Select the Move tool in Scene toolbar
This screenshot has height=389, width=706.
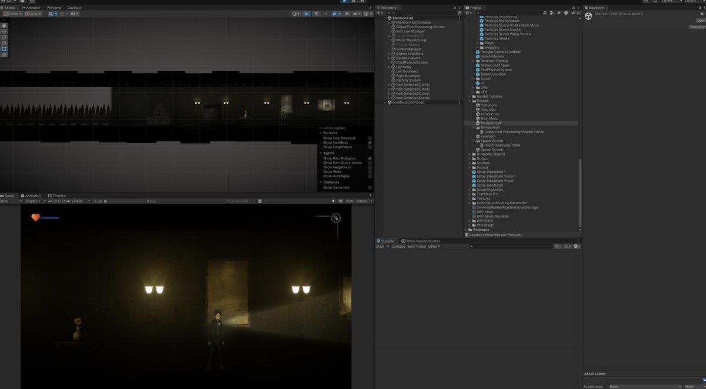5,31
